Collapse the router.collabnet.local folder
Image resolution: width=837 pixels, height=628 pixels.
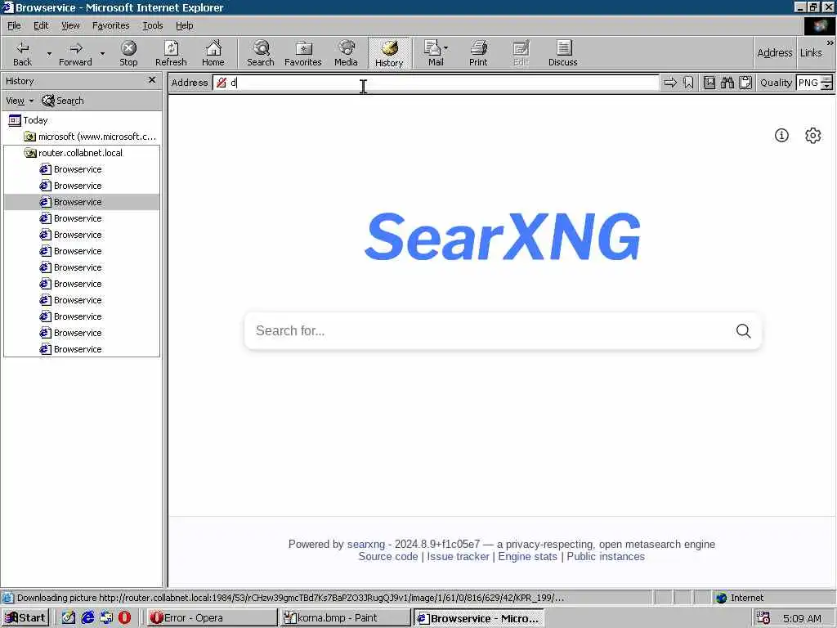point(74,153)
